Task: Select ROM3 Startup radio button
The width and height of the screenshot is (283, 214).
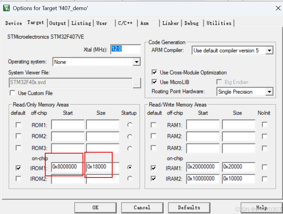Action: pyautogui.click(x=130, y=149)
